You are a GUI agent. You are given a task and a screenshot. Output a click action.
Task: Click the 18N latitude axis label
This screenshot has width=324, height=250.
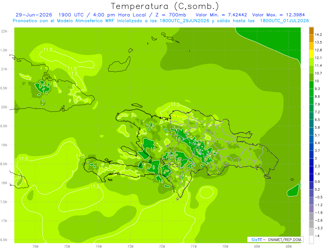[4, 183]
